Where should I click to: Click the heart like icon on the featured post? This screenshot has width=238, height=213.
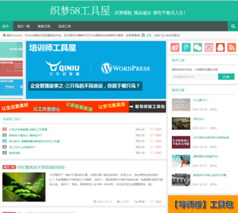tap(152, 202)
